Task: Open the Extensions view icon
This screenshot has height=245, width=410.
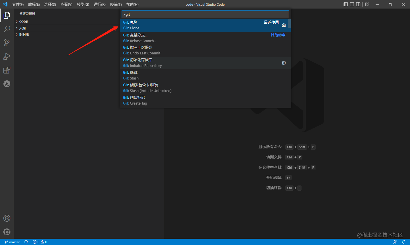Action: tap(7, 70)
